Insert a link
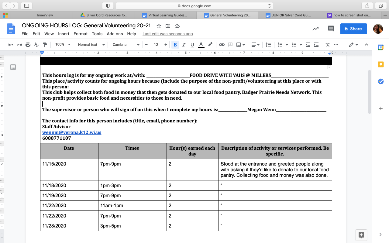This screenshot has height=243, width=389. pyautogui.click(x=222, y=45)
